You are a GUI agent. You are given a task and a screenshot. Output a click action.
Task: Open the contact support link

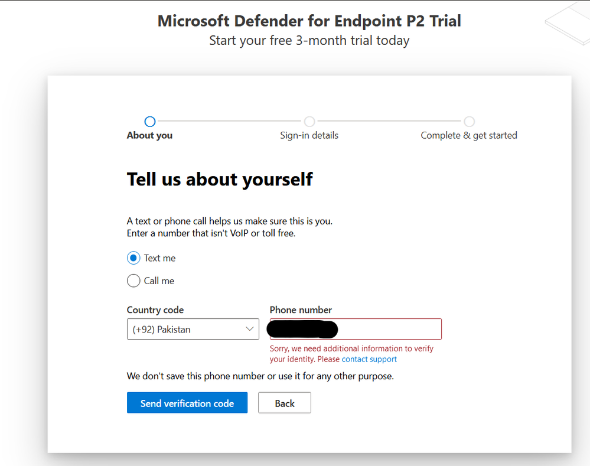coord(369,359)
